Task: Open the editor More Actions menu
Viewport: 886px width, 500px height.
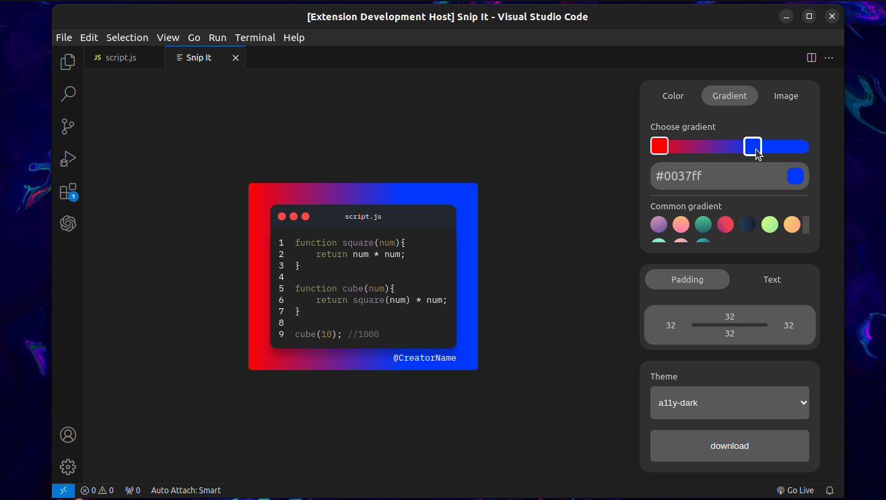Action: [829, 57]
